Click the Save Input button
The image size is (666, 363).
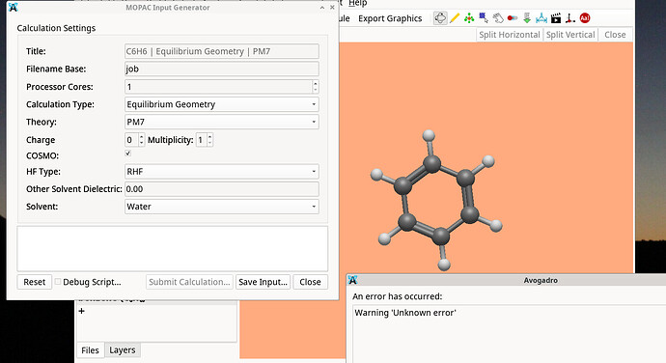[x=263, y=282]
